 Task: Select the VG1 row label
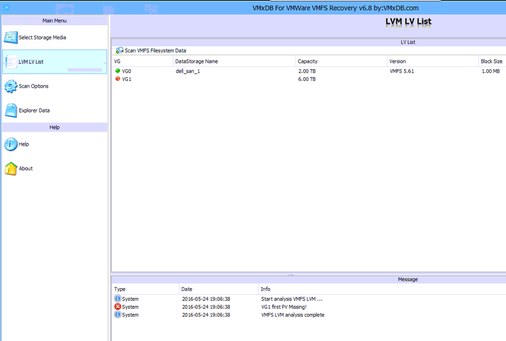[126, 79]
